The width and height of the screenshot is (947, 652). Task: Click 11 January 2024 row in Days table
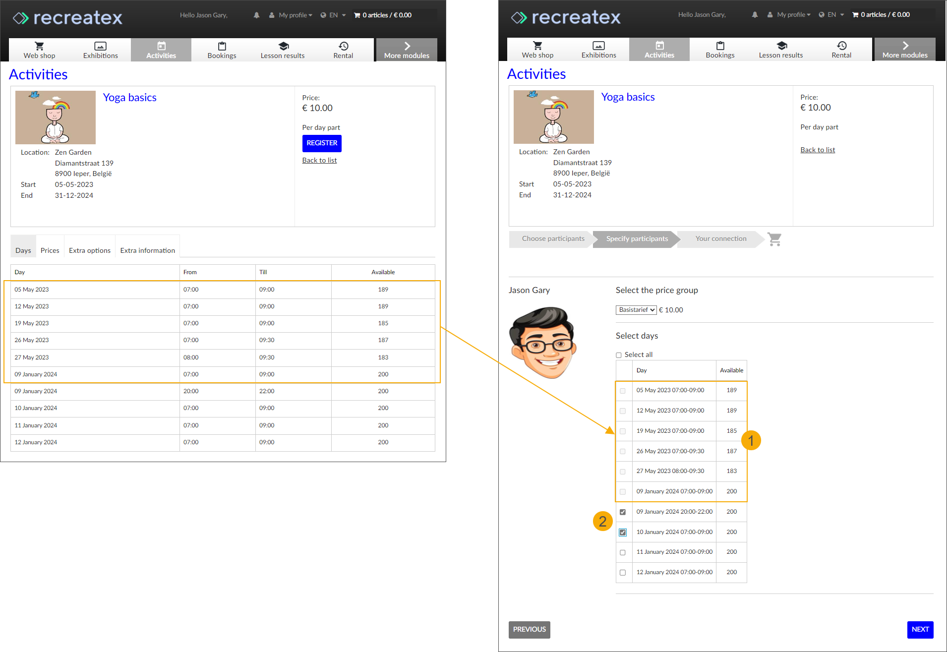coord(223,425)
